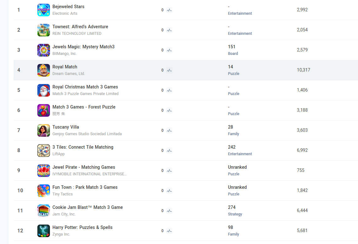Open the Townest: Alfred's Adventure app icon
This screenshot has width=358, height=244.
43,30
